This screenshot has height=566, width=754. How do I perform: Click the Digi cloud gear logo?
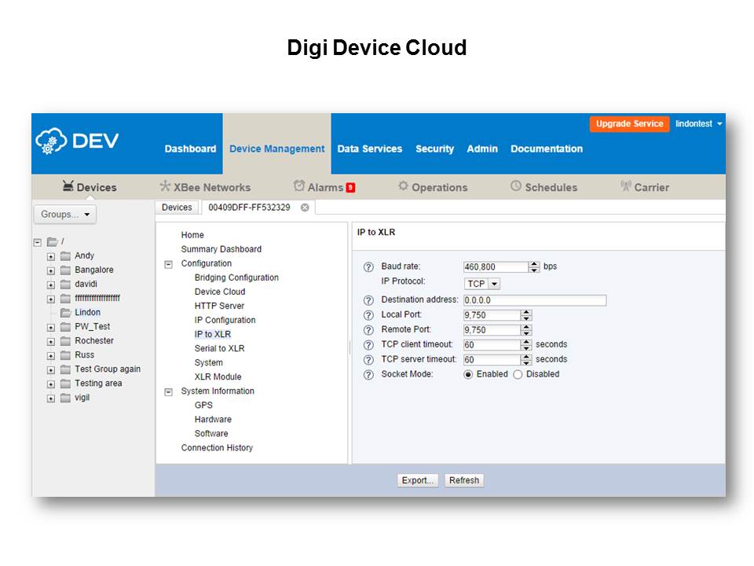pos(51,141)
